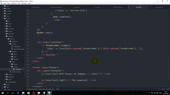This screenshot has width=170, height=95.
Task: Open main.php in the tree view
Action: [x=18, y=69]
